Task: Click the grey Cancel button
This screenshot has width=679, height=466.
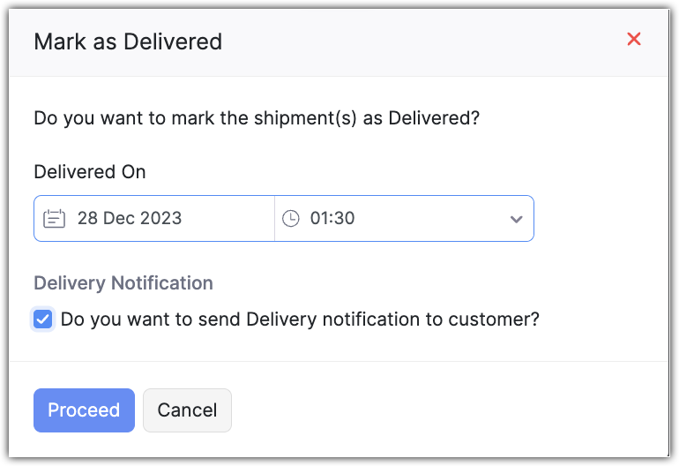Action: [x=187, y=410]
